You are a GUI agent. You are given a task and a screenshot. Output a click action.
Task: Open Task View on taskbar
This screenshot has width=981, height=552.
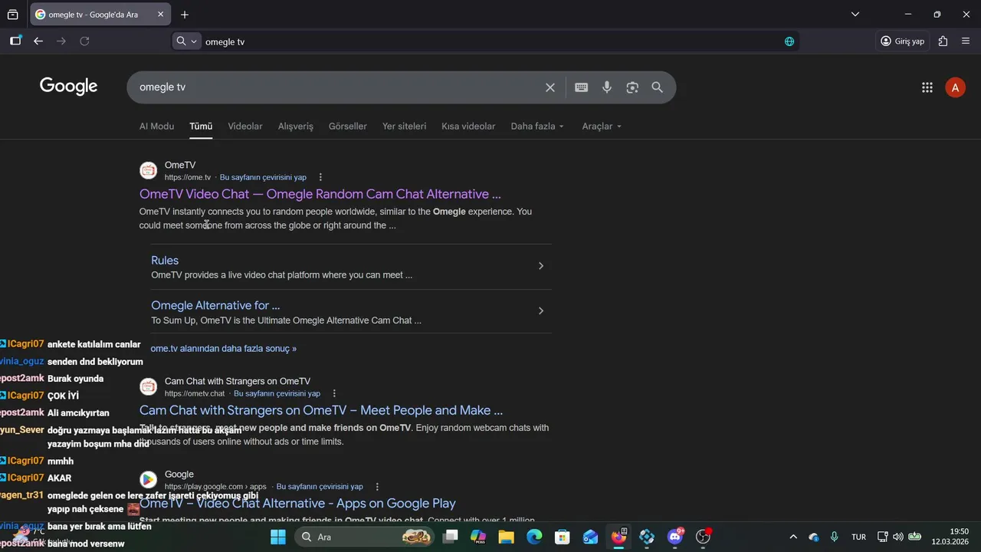pos(451,537)
